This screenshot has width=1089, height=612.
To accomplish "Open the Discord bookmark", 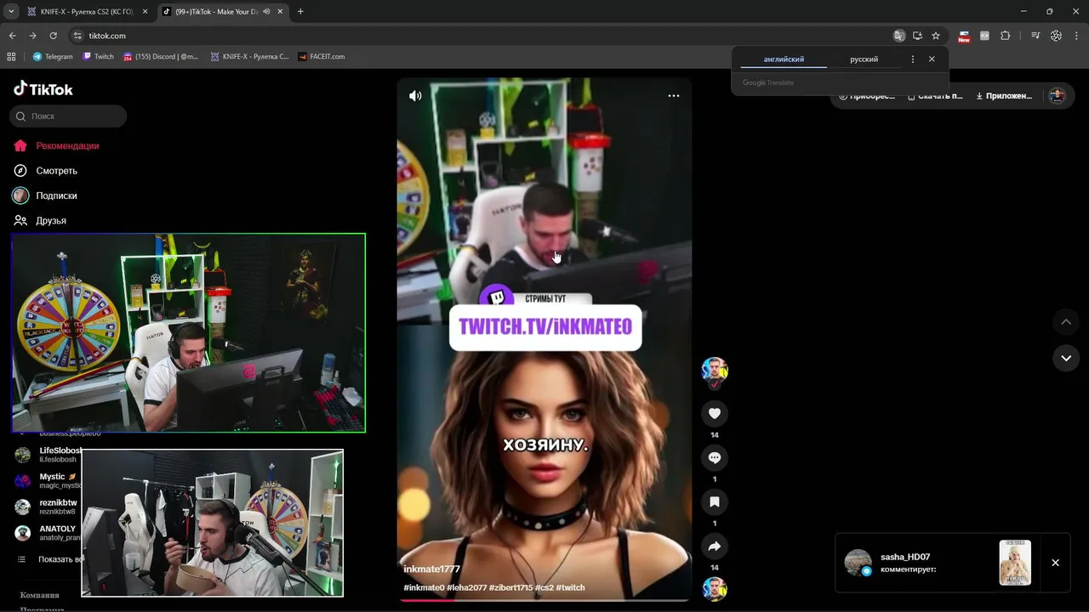I will pos(161,57).
